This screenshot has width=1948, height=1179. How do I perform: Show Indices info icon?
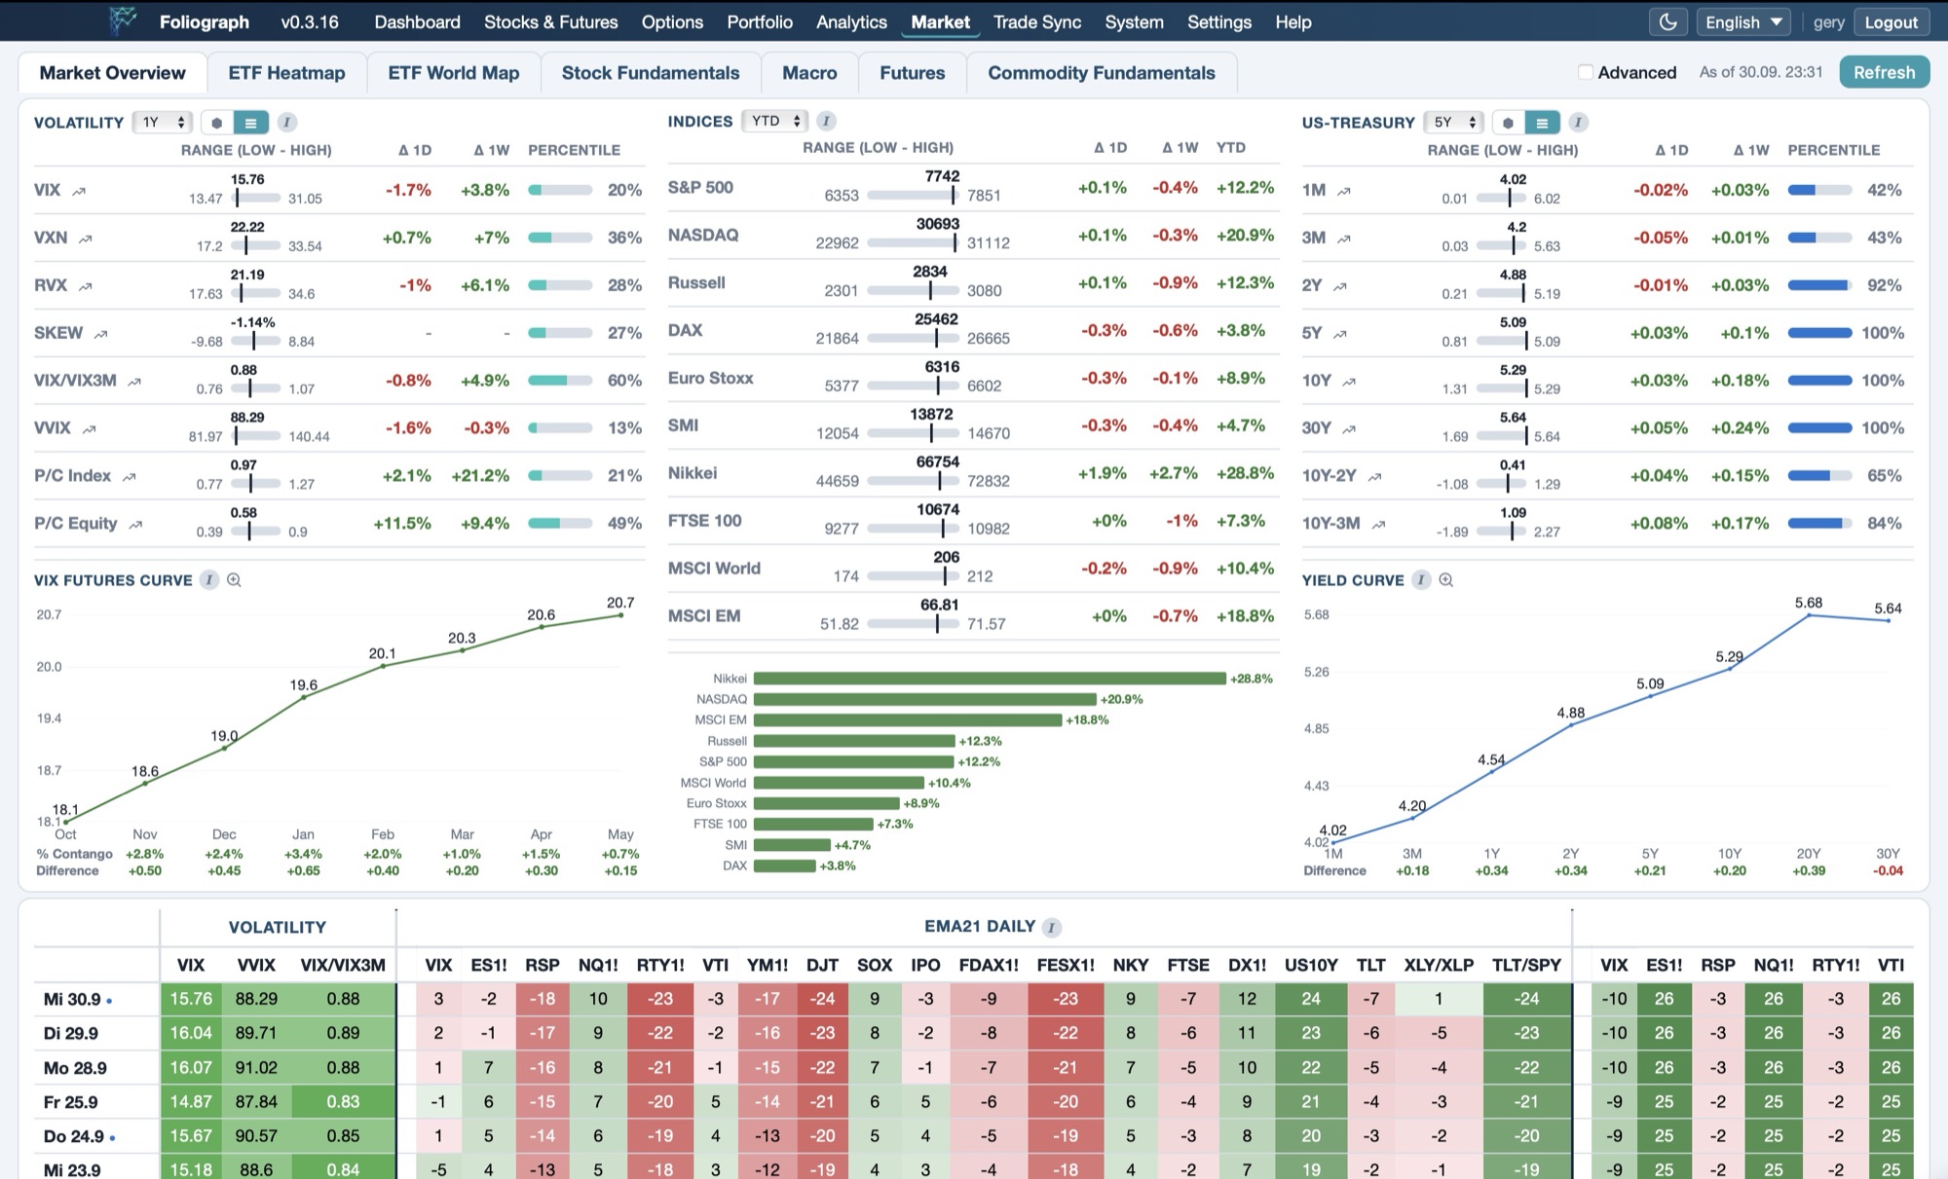pyautogui.click(x=826, y=121)
